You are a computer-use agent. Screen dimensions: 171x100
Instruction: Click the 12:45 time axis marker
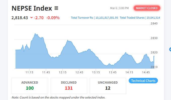click(79, 72)
